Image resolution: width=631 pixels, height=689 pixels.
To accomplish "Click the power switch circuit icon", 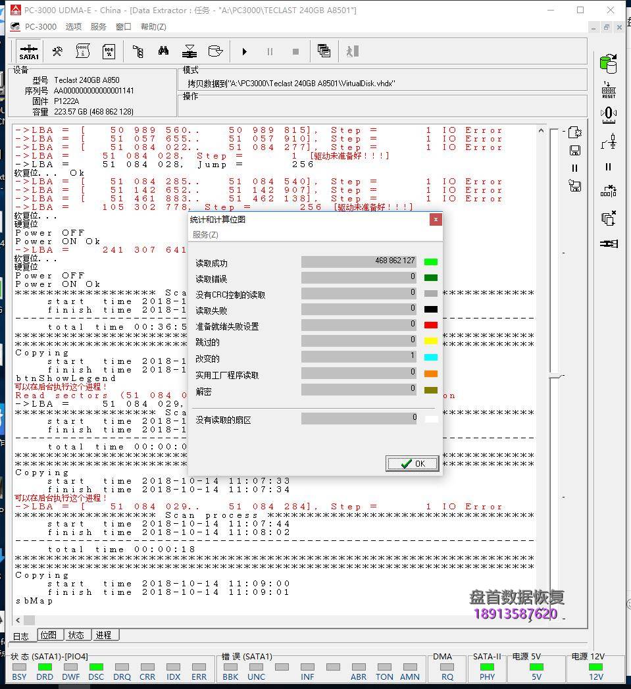I will (609, 141).
